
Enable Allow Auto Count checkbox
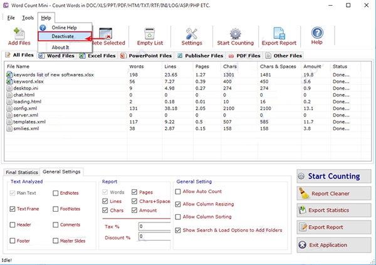click(x=178, y=190)
